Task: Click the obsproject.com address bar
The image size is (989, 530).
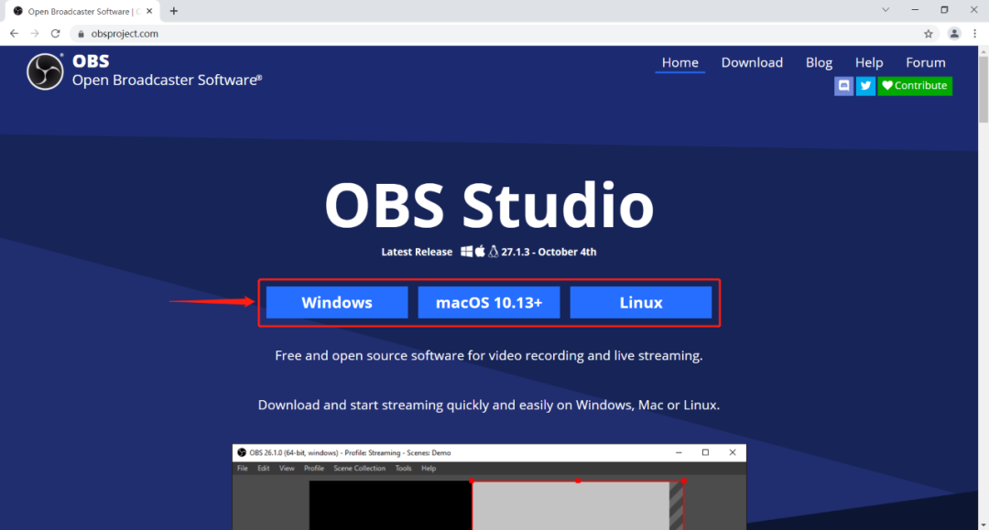Action: pyautogui.click(x=458, y=34)
